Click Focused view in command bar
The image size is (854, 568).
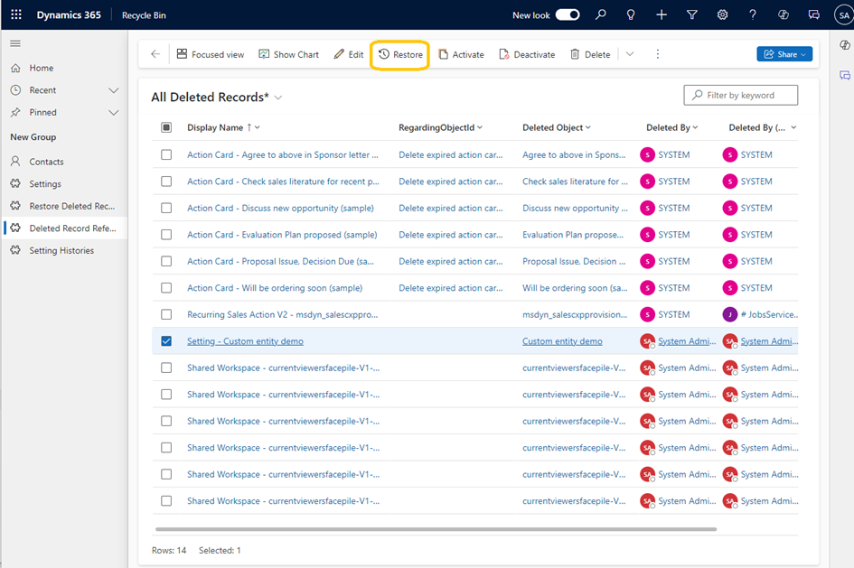211,54
